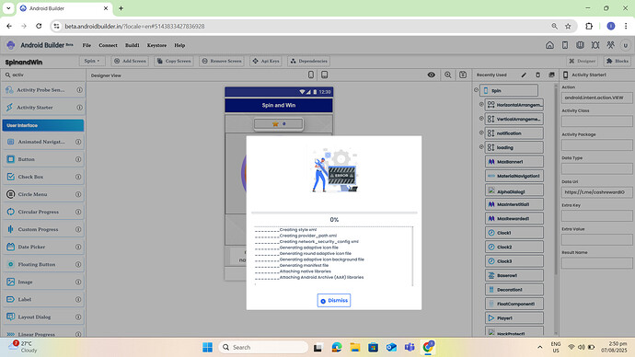Open the phone companion icon in top bar
Screen dimensions: 635x357
click(x=565, y=45)
